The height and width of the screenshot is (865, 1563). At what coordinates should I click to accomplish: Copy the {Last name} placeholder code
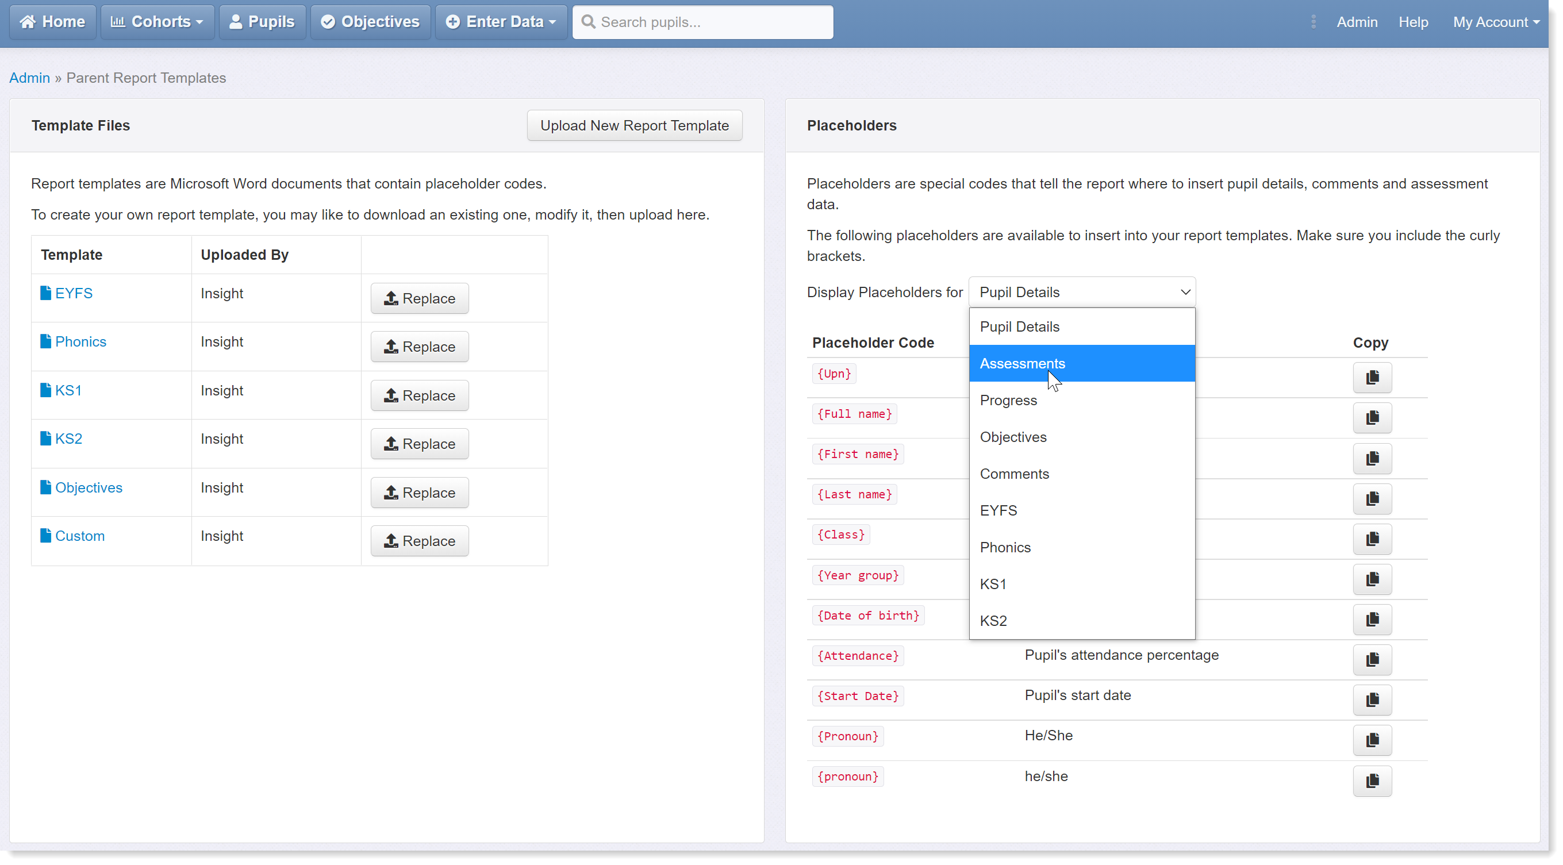click(x=1372, y=499)
